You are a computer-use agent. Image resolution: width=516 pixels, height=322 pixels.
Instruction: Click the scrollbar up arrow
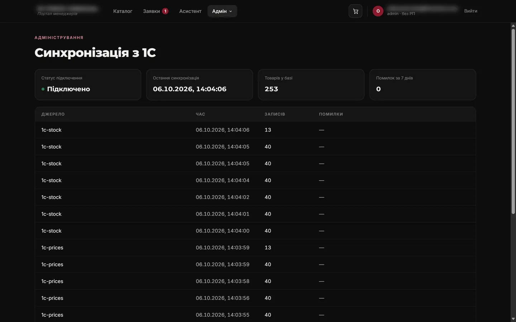(x=513, y=26)
